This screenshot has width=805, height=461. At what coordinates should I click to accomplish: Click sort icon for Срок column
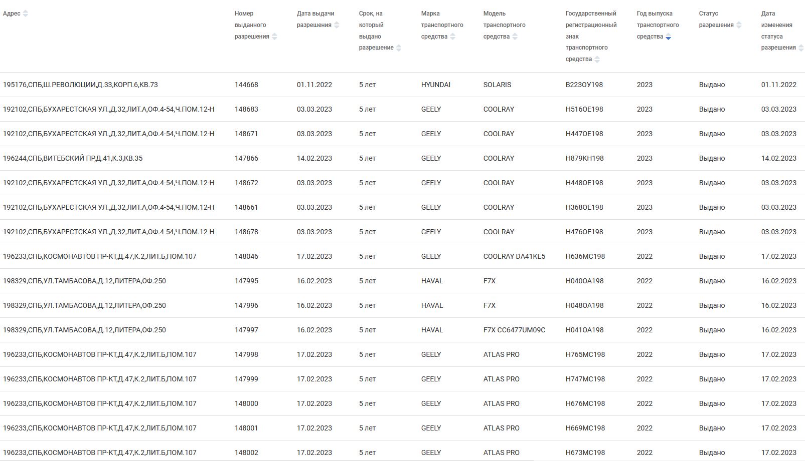(399, 48)
